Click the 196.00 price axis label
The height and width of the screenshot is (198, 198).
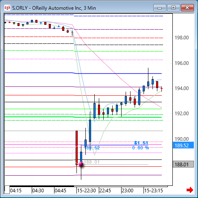182,63
